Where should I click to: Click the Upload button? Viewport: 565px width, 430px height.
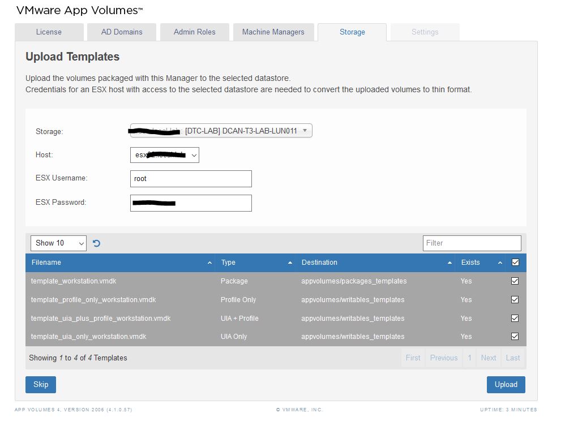(506, 385)
